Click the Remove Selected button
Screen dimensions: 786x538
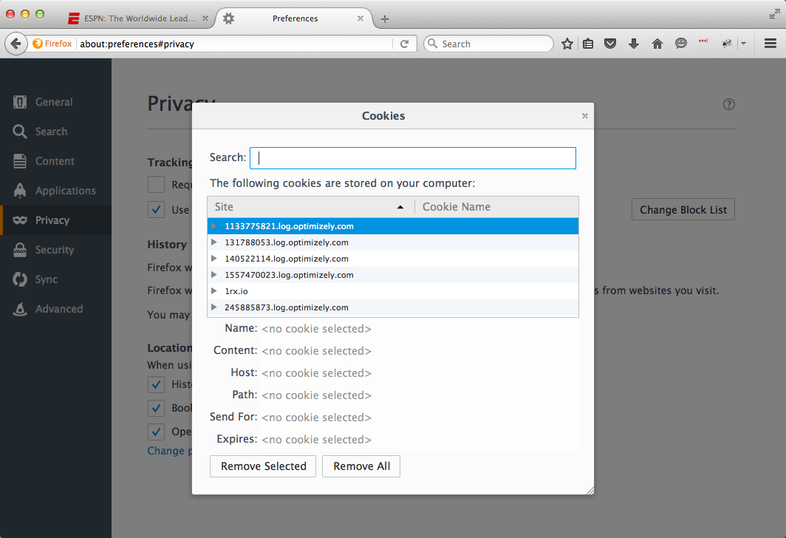pyautogui.click(x=263, y=466)
